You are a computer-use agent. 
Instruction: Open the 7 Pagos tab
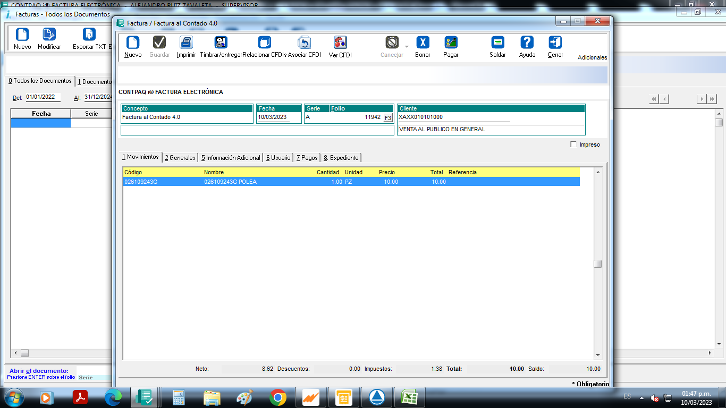(x=307, y=158)
